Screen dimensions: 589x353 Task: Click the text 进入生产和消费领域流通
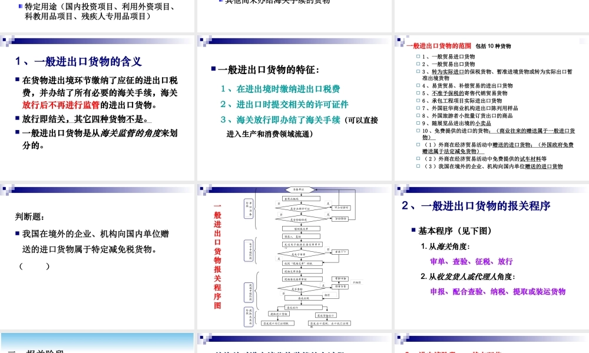268,134
